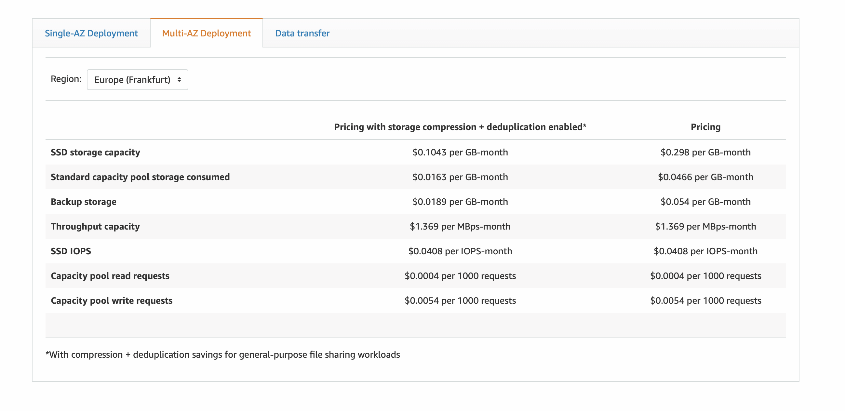Click the Throughput capacity row label
Image resolution: width=845 pixels, height=411 pixels.
pos(95,226)
